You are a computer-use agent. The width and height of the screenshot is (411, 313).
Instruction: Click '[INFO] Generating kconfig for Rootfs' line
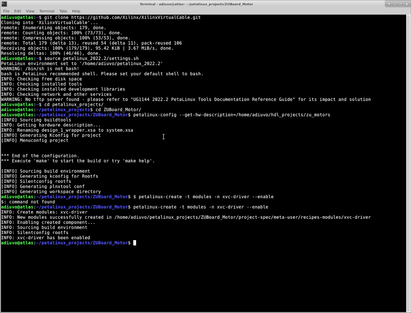50,176
